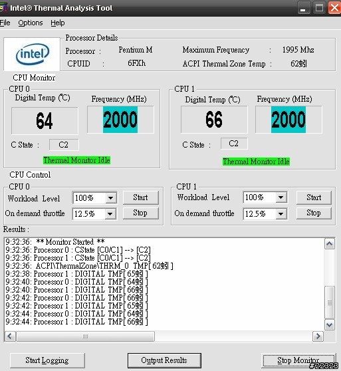
Task: Stop the CPU 1 workload
Action: (314, 213)
